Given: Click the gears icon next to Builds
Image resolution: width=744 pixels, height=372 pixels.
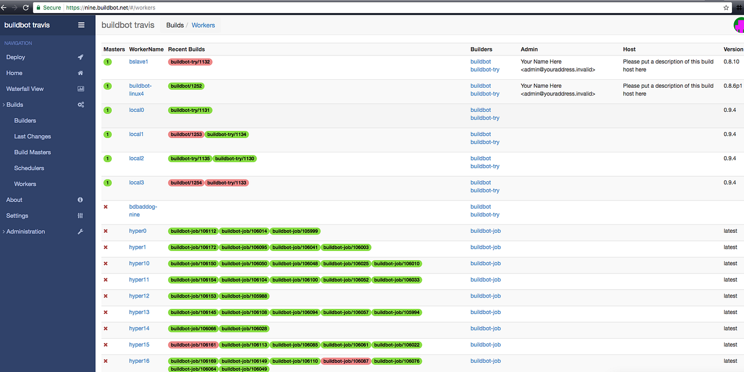Looking at the screenshot, I should point(81,105).
